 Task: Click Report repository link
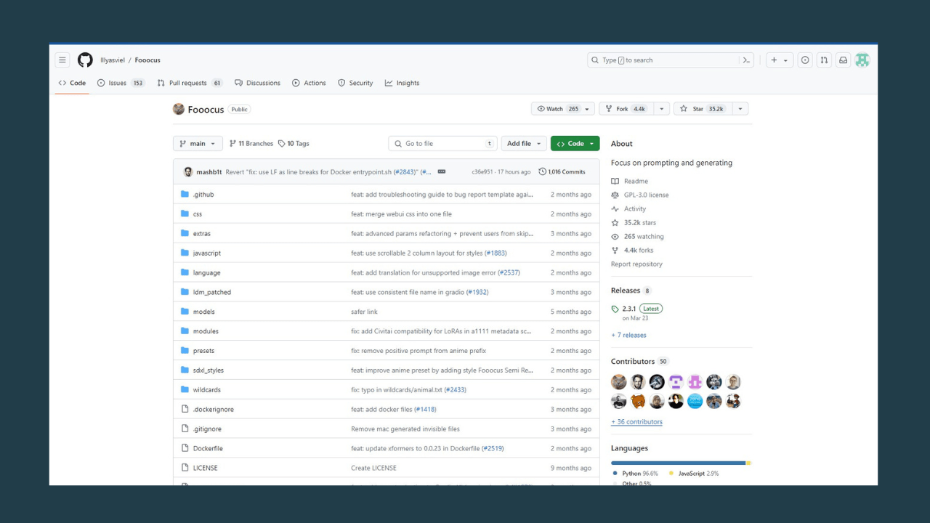pos(636,264)
